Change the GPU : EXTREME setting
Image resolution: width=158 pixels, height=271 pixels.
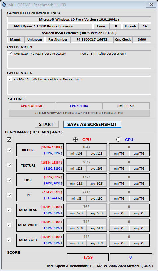32,106
